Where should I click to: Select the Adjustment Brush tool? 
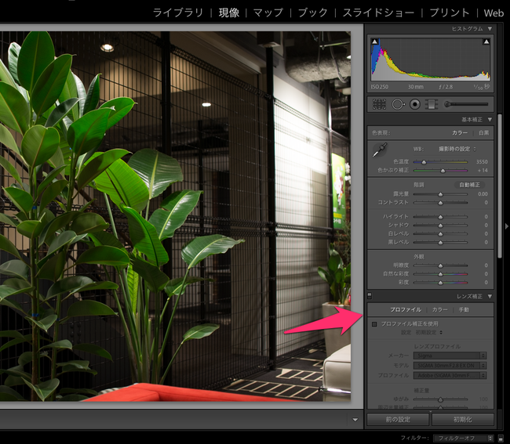click(x=466, y=104)
